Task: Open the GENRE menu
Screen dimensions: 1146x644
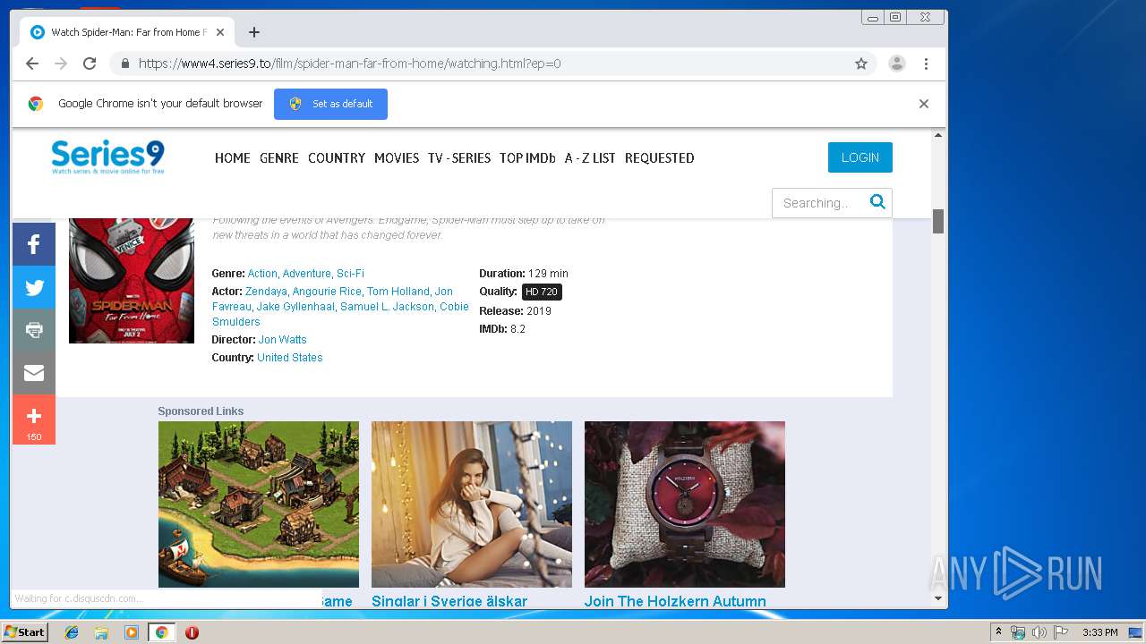Action: coord(279,157)
